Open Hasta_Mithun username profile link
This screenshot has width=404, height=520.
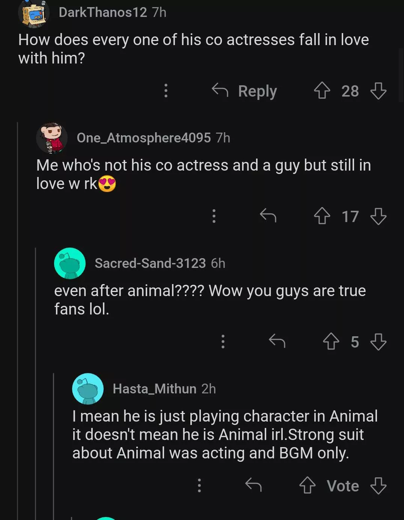(154, 388)
